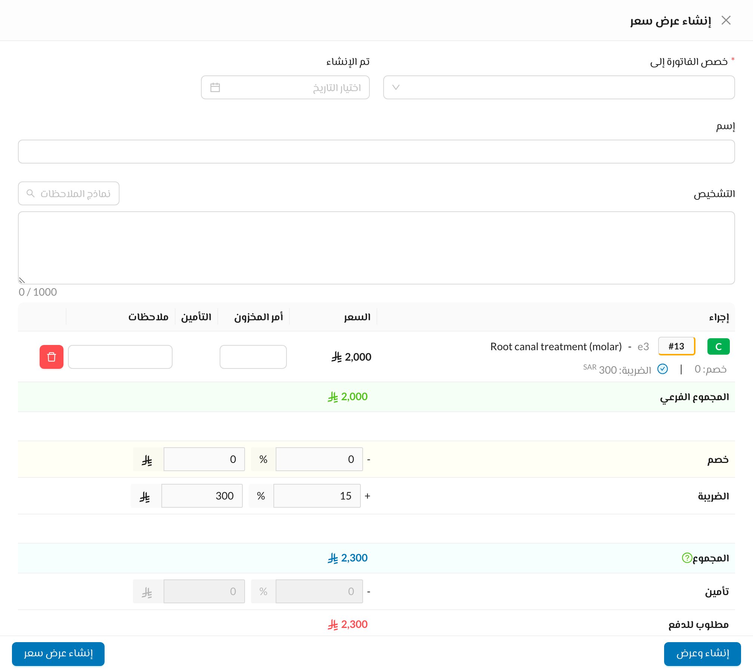Click the % addon in tax row

(261, 496)
